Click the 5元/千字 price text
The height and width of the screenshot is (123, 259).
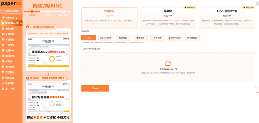pyautogui.click(x=168, y=16)
